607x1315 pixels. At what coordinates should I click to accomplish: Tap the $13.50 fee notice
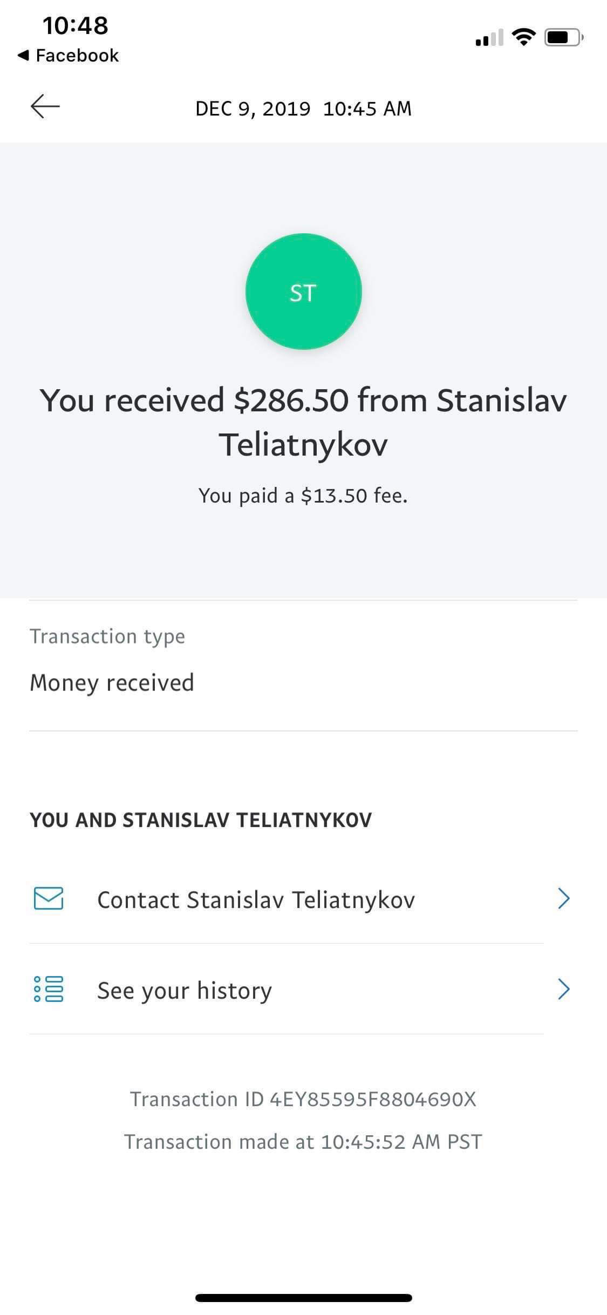[303, 496]
